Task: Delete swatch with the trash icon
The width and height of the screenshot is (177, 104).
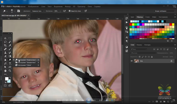Action: point(172,41)
